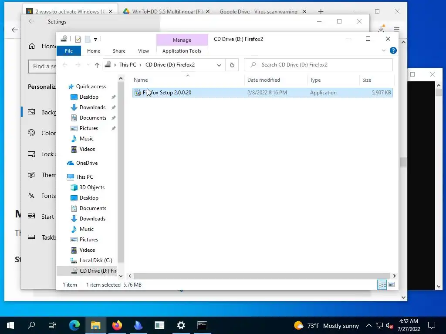Viewport: 446px width, 334px height.
Task: Click This PC in the address bar
Action: point(128,65)
